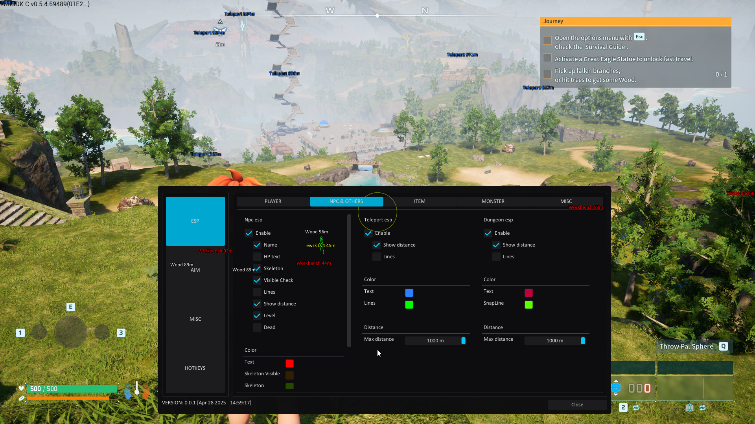Click the Npc esp panel scrollbar
The width and height of the screenshot is (755, 424).
pos(349,281)
